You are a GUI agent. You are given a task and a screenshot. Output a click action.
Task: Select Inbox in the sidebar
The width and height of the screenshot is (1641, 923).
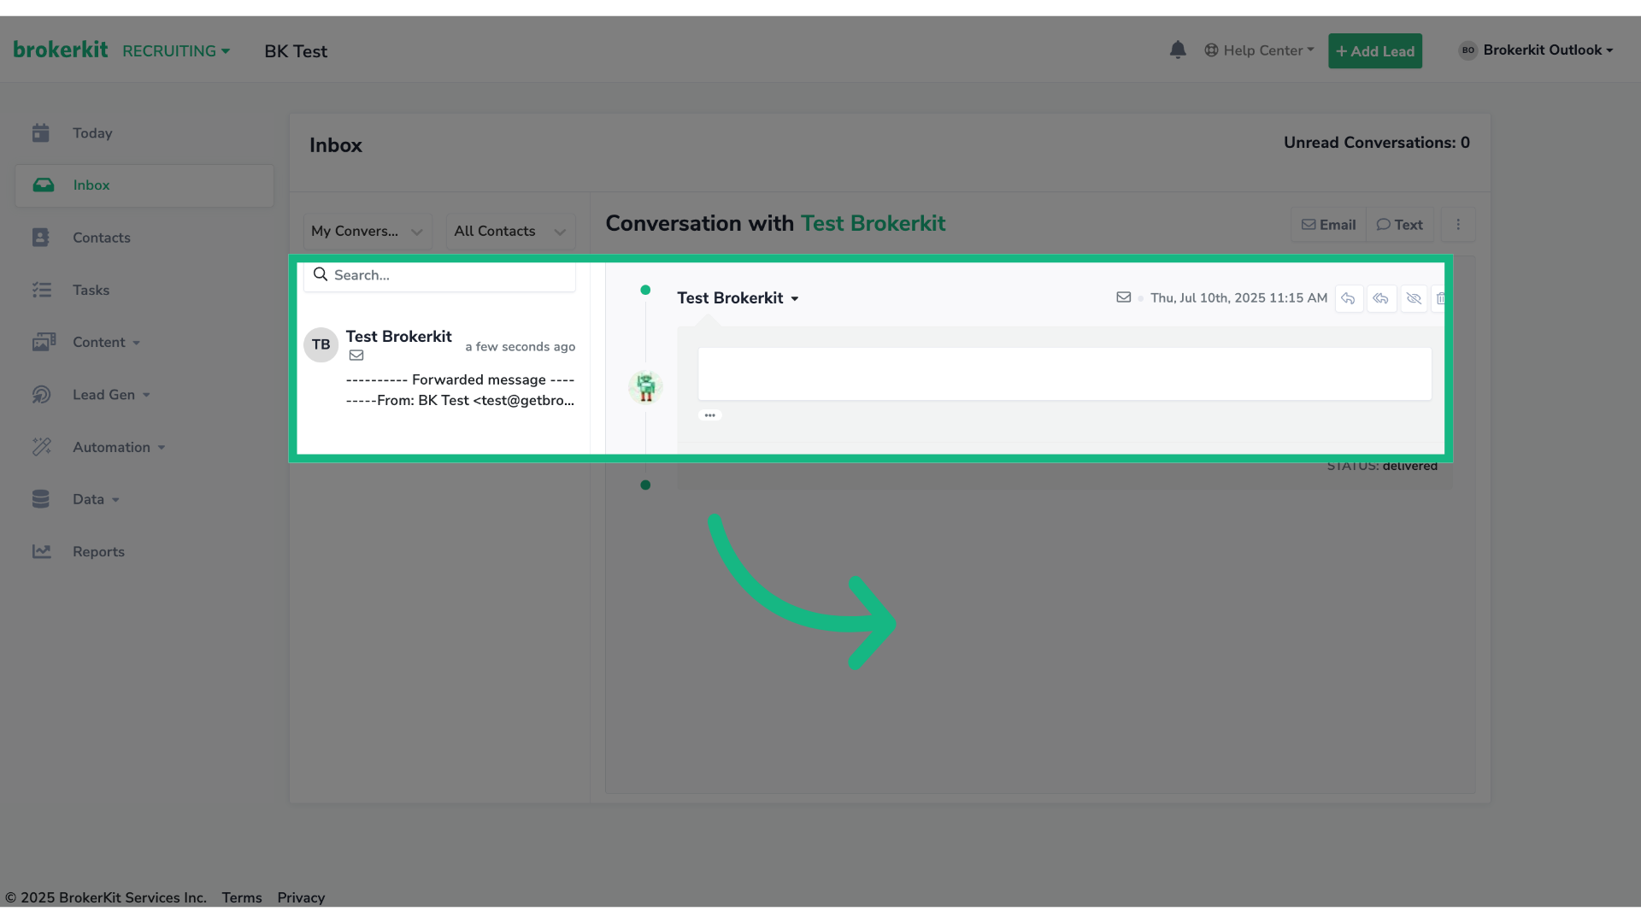click(144, 185)
